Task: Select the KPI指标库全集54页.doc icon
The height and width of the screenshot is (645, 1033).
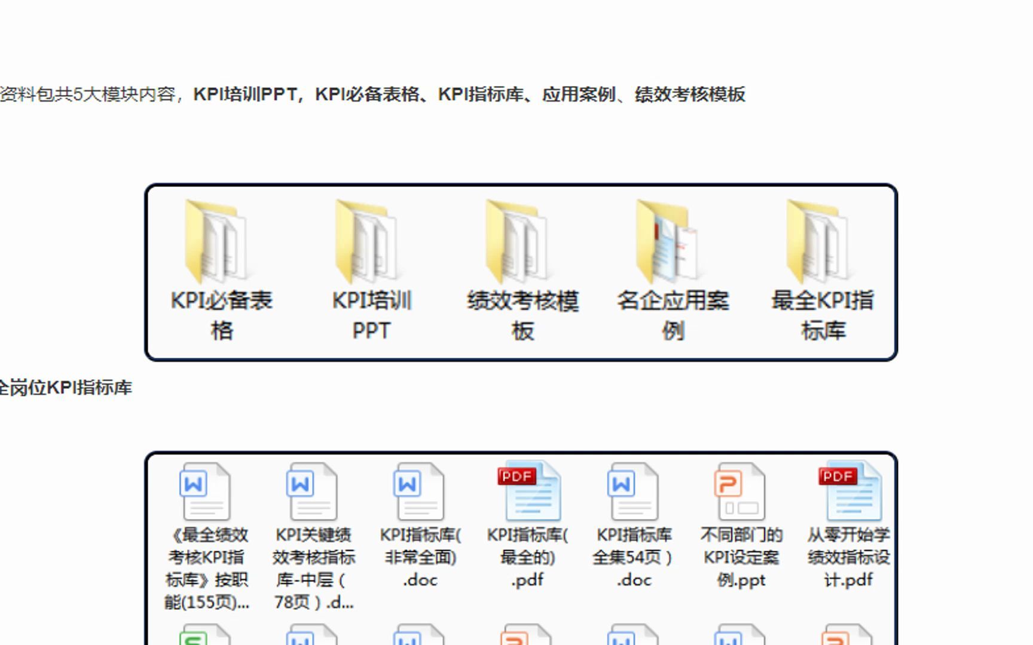Action: (x=633, y=491)
